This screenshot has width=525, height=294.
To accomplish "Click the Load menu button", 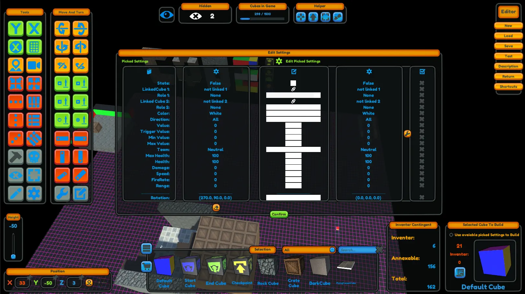I will [508, 36].
